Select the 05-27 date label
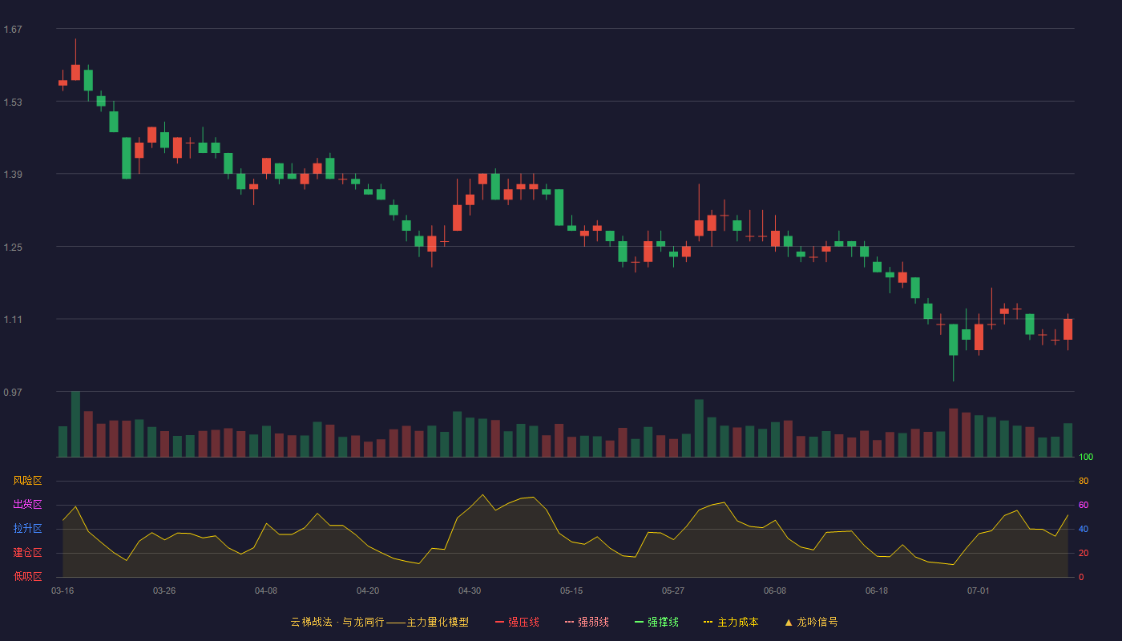Viewport: 1122px width, 641px height. click(673, 591)
